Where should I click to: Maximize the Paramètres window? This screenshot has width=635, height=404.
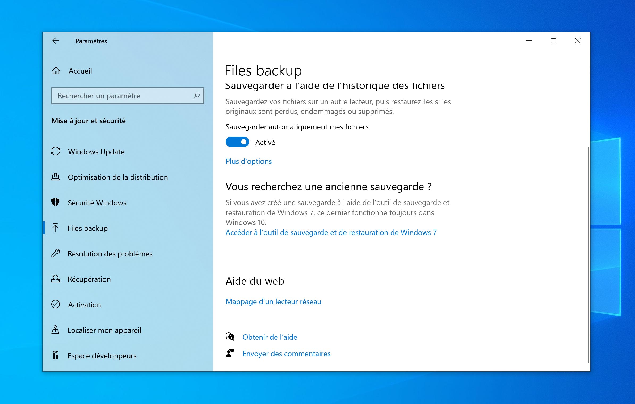tap(553, 41)
